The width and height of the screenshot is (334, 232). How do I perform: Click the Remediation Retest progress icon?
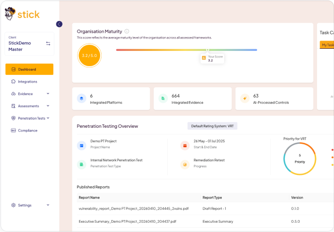(185, 165)
